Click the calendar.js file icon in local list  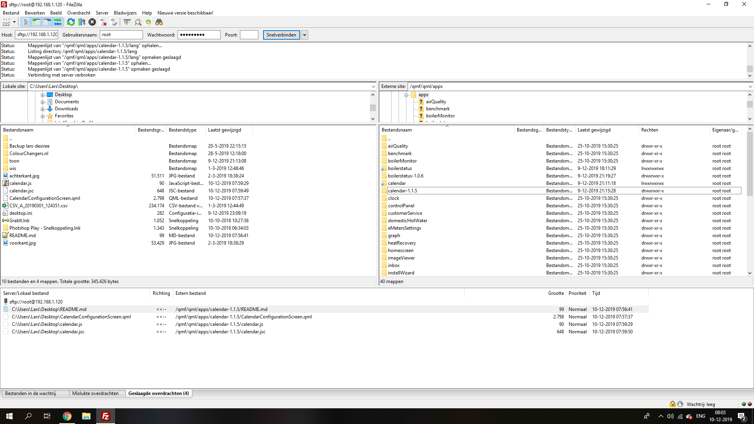5,183
